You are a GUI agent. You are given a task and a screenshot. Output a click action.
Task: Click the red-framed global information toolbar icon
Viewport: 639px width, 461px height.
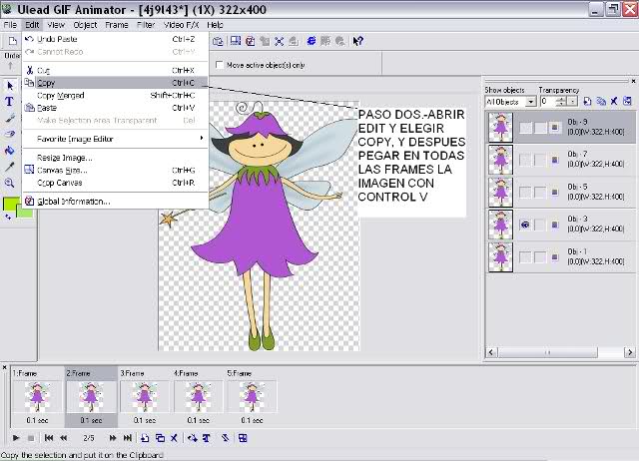point(251,41)
